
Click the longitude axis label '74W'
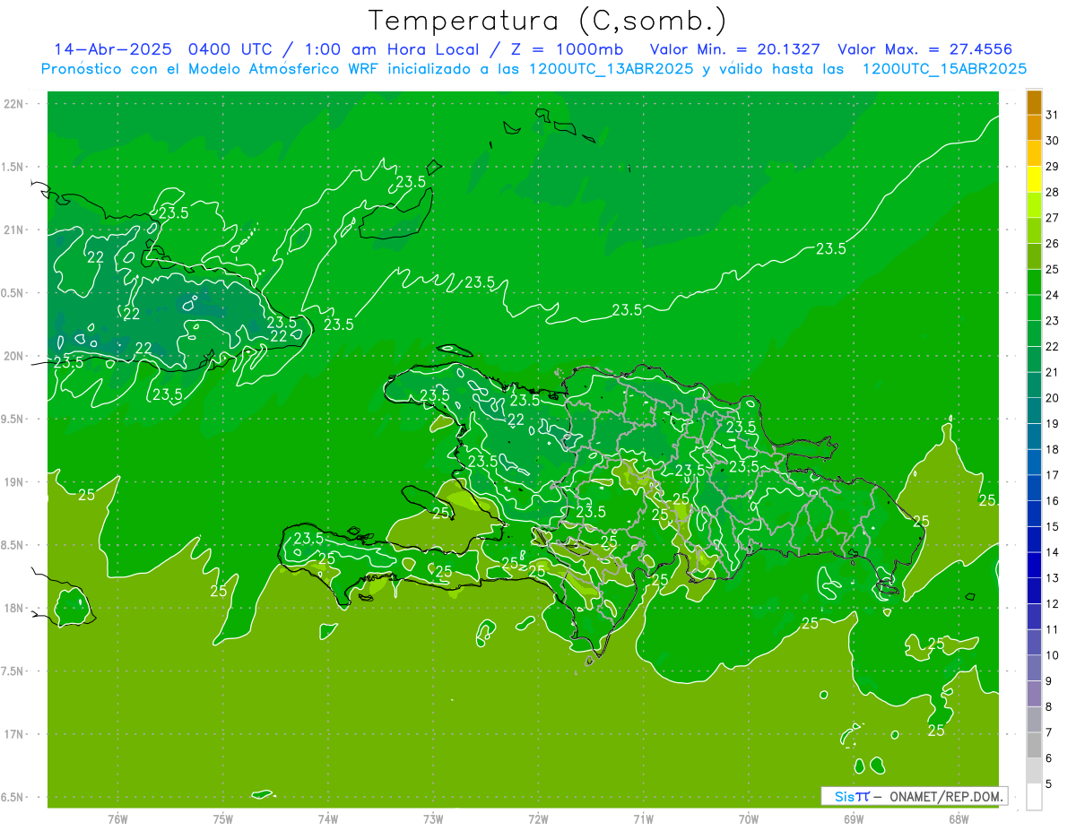[328, 818]
